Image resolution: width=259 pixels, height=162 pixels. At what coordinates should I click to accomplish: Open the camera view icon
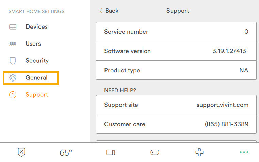coord(111,152)
